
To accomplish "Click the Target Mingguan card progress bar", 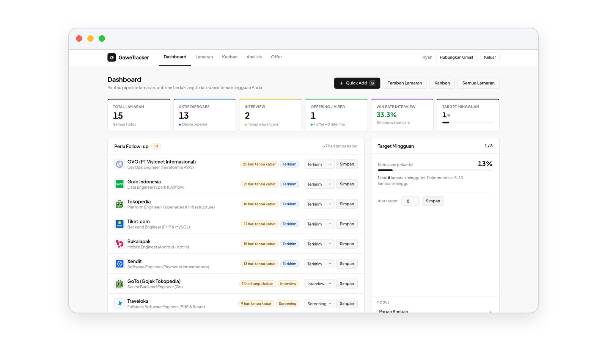I will tap(468, 122).
